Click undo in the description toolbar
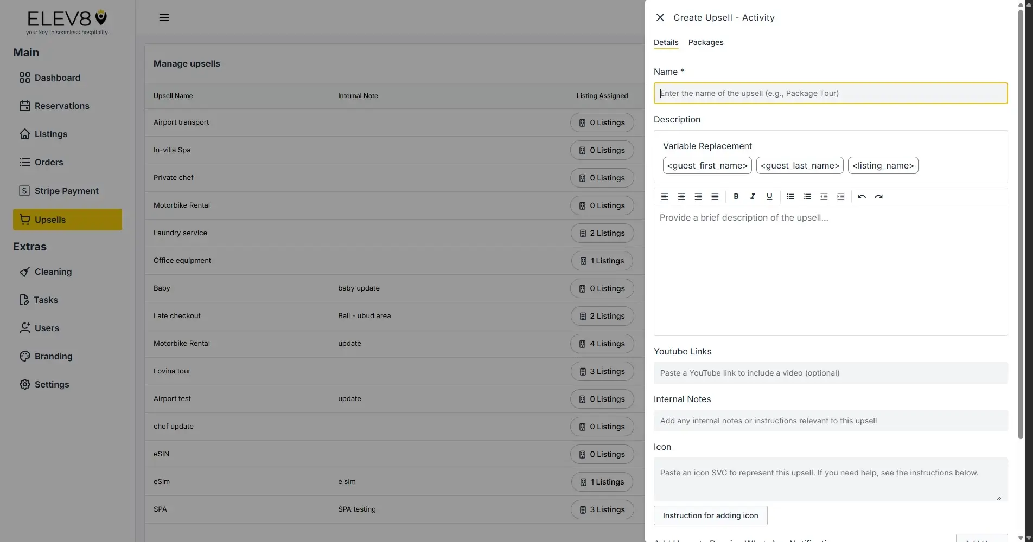Viewport: 1033px width, 542px height. coord(862,196)
